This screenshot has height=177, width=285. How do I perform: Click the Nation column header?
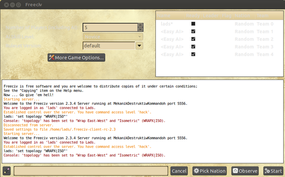tap(244, 16)
